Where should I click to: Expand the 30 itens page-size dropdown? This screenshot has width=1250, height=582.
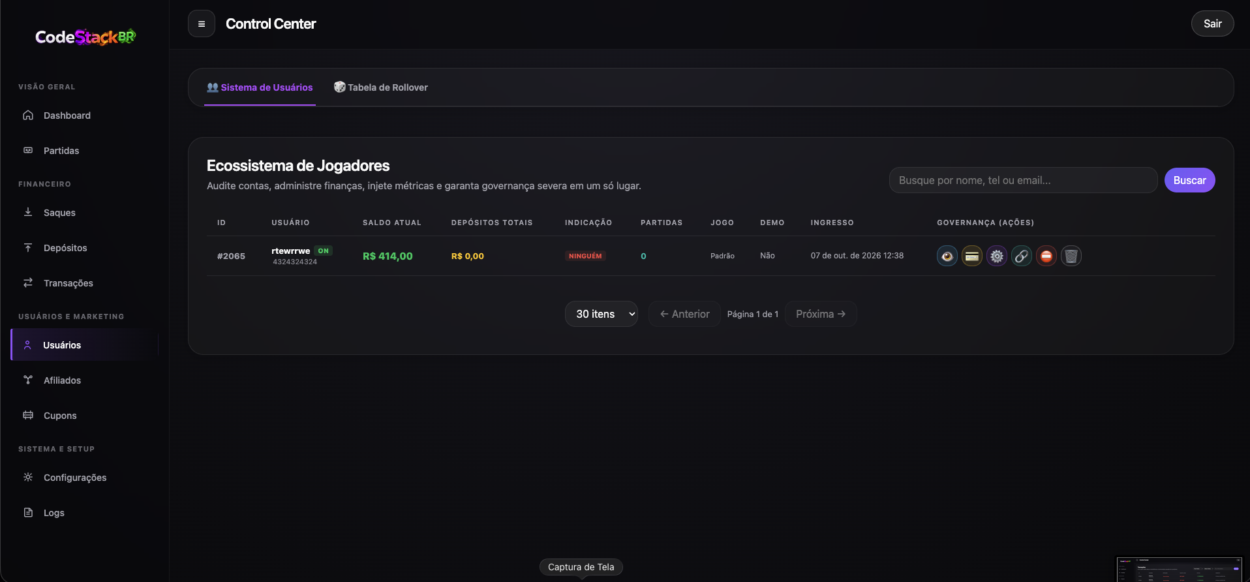602,314
